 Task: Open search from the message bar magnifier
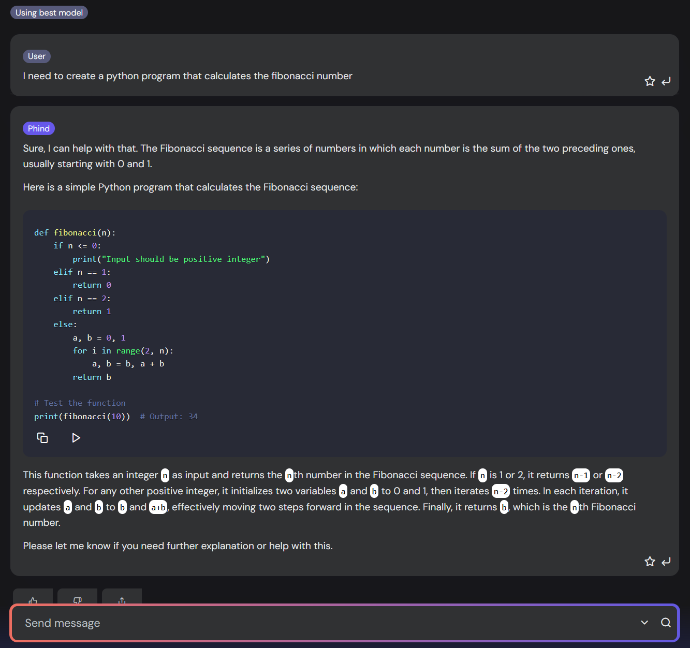coord(666,623)
